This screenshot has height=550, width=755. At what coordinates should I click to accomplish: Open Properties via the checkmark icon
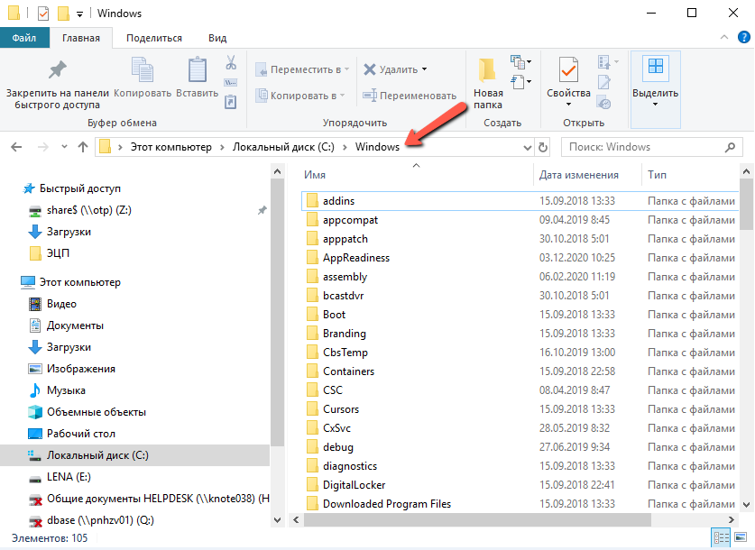coord(568,70)
